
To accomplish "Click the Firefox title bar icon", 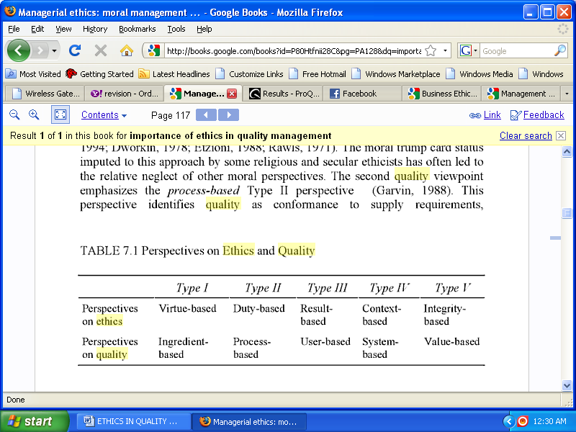I will click(10, 12).
